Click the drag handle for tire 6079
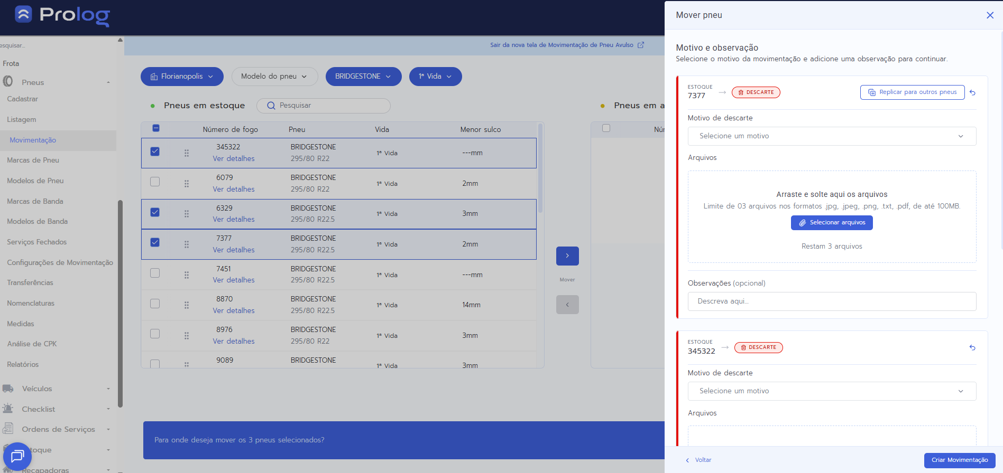1003x473 pixels. click(x=187, y=184)
